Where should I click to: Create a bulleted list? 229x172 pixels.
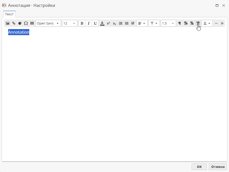pyautogui.click(x=127, y=23)
